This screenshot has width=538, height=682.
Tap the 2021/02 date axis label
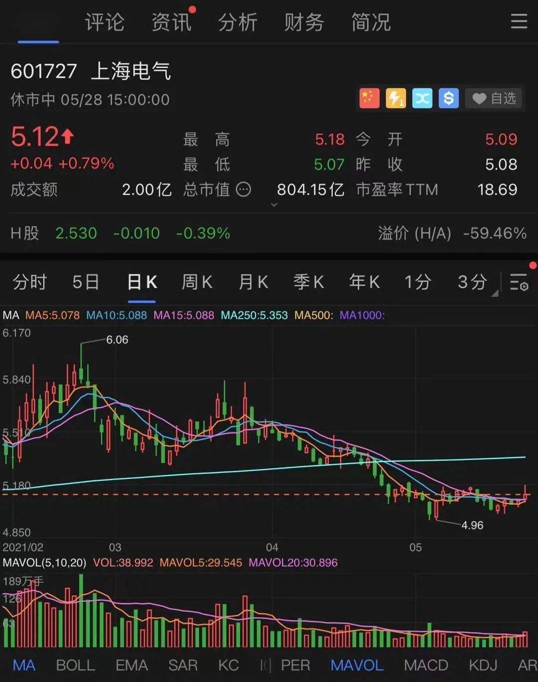click(23, 547)
